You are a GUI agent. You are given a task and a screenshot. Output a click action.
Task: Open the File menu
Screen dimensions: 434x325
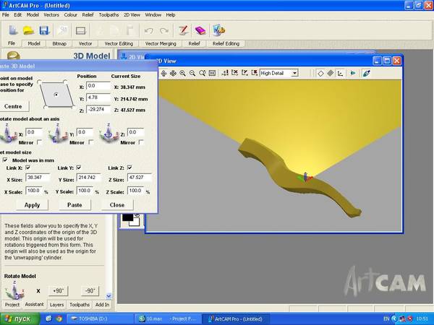click(6, 15)
